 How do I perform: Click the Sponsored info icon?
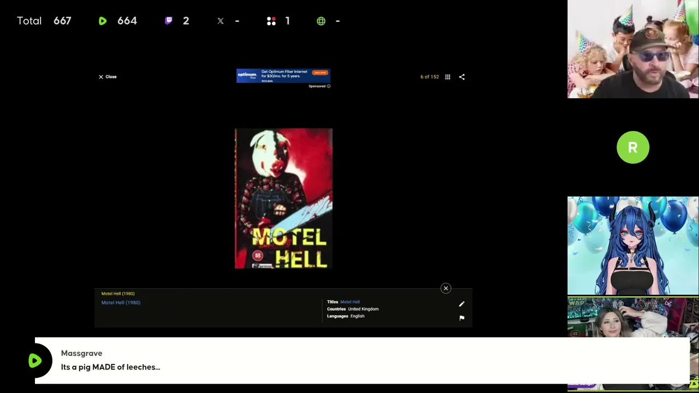coord(328,86)
